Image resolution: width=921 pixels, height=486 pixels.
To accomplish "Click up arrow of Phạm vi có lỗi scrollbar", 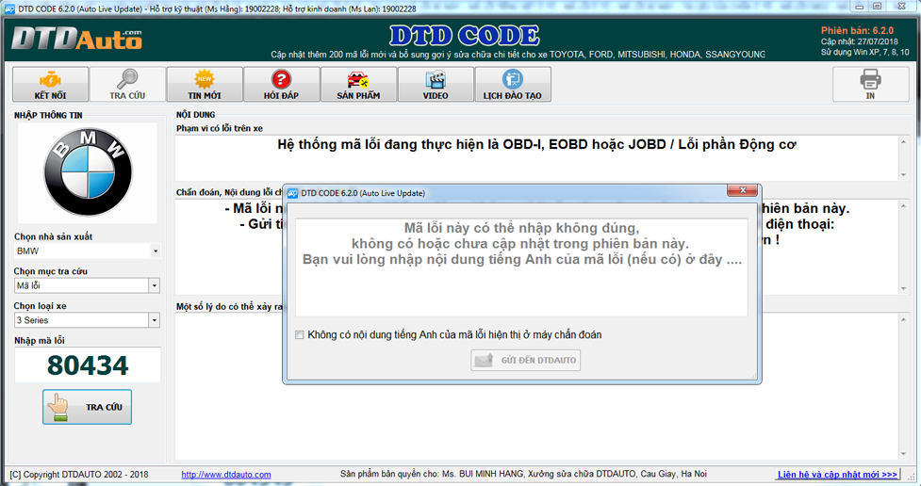I will [x=903, y=141].
